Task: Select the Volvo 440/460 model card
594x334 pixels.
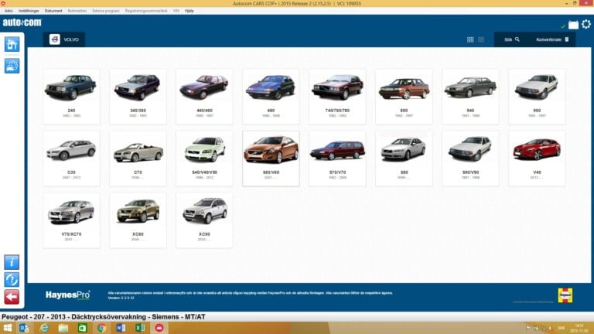Action: 204,97
